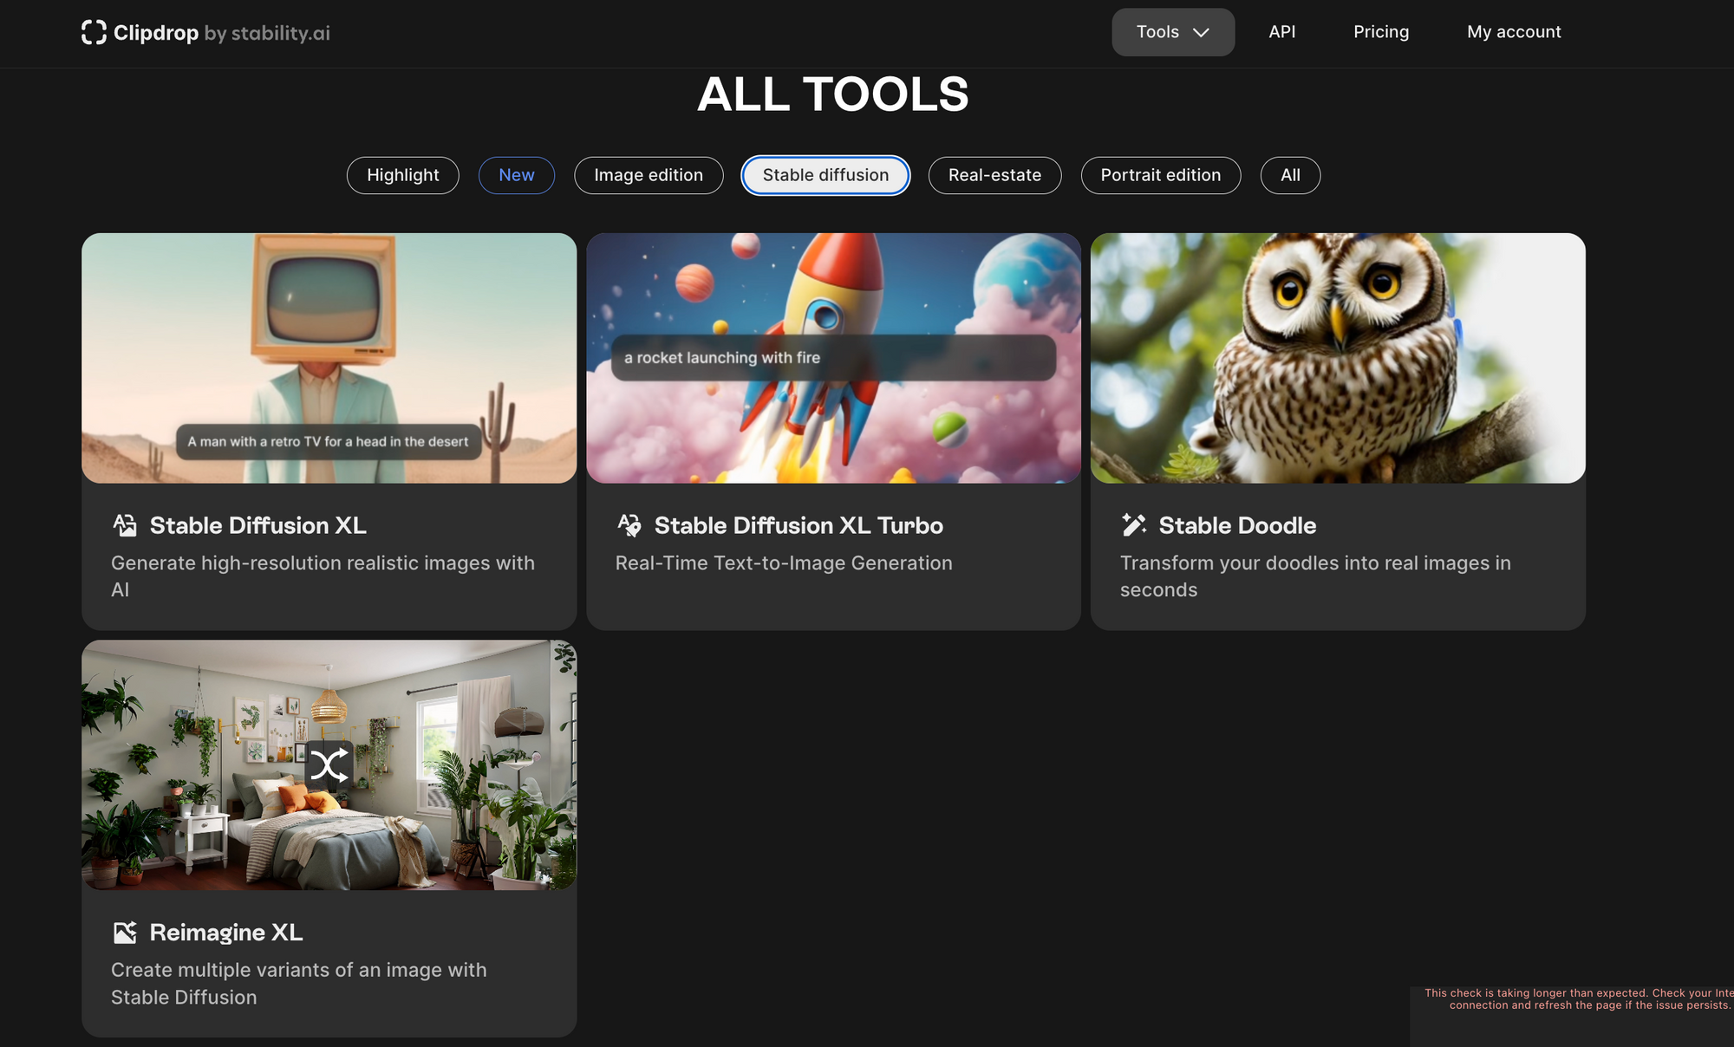Click 'a rocket launching with fire' prompt box
1734x1047 pixels.
pyautogui.click(x=833, y=358)
